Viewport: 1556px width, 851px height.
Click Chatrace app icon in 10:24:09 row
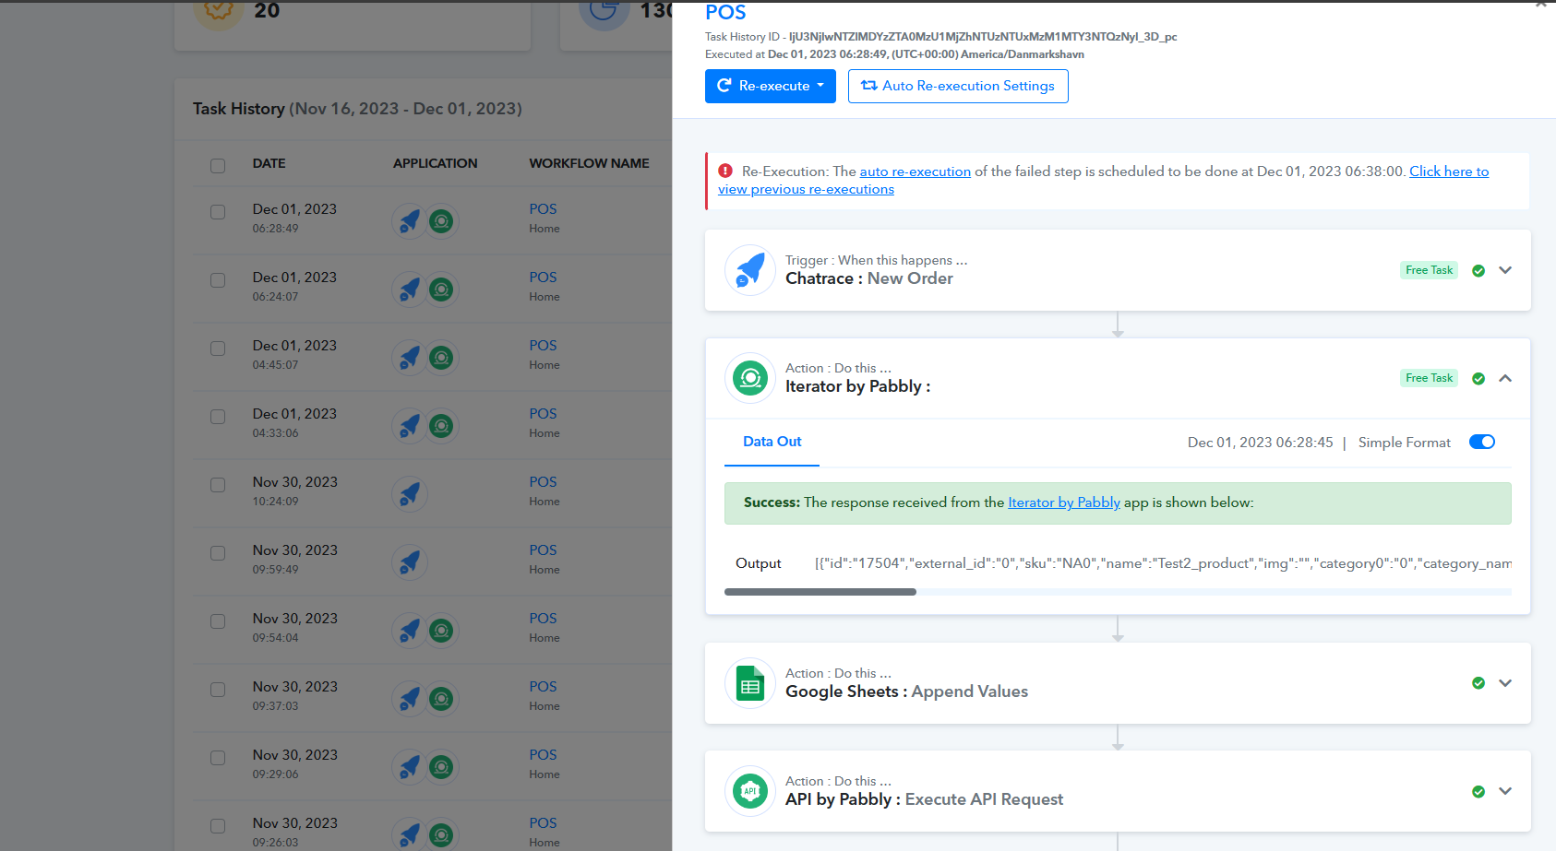click(x=410, y=494)
